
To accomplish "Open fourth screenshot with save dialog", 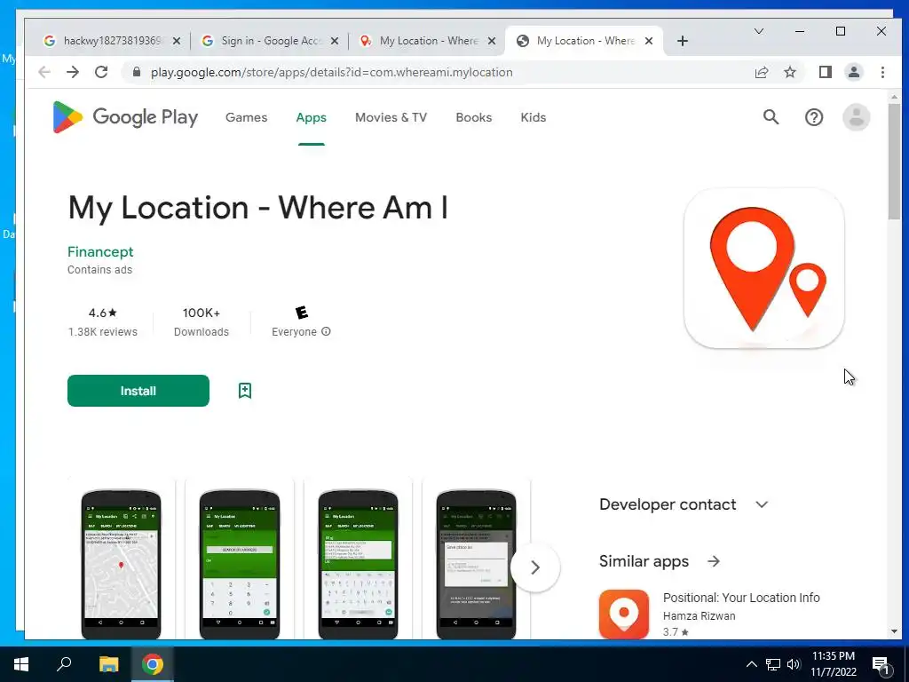I will tap(476, 564).
